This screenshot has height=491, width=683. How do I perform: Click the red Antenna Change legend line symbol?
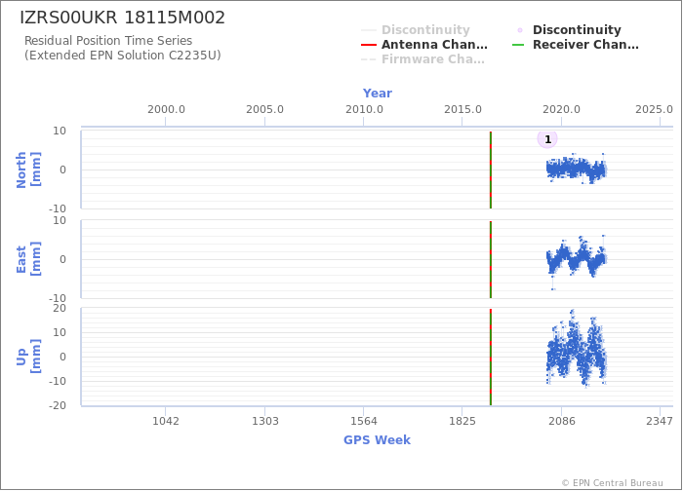tap(369, 45)
